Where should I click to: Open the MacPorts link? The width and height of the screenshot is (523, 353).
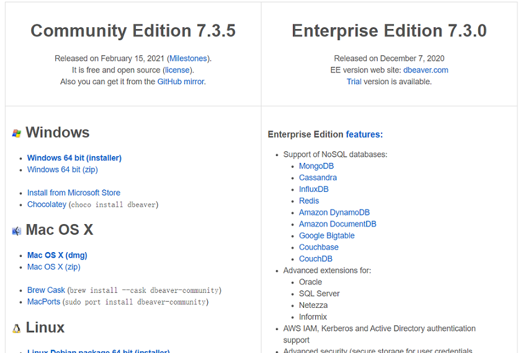point(43,302)
